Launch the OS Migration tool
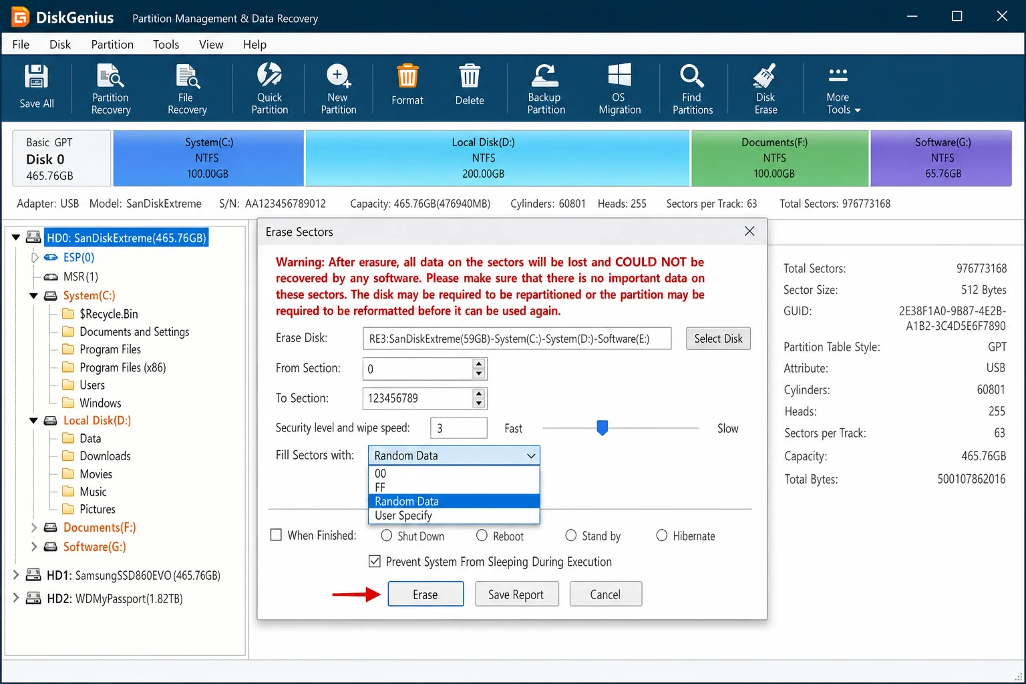The height and width of the screenshot is (684, 1026). (619, 90)
